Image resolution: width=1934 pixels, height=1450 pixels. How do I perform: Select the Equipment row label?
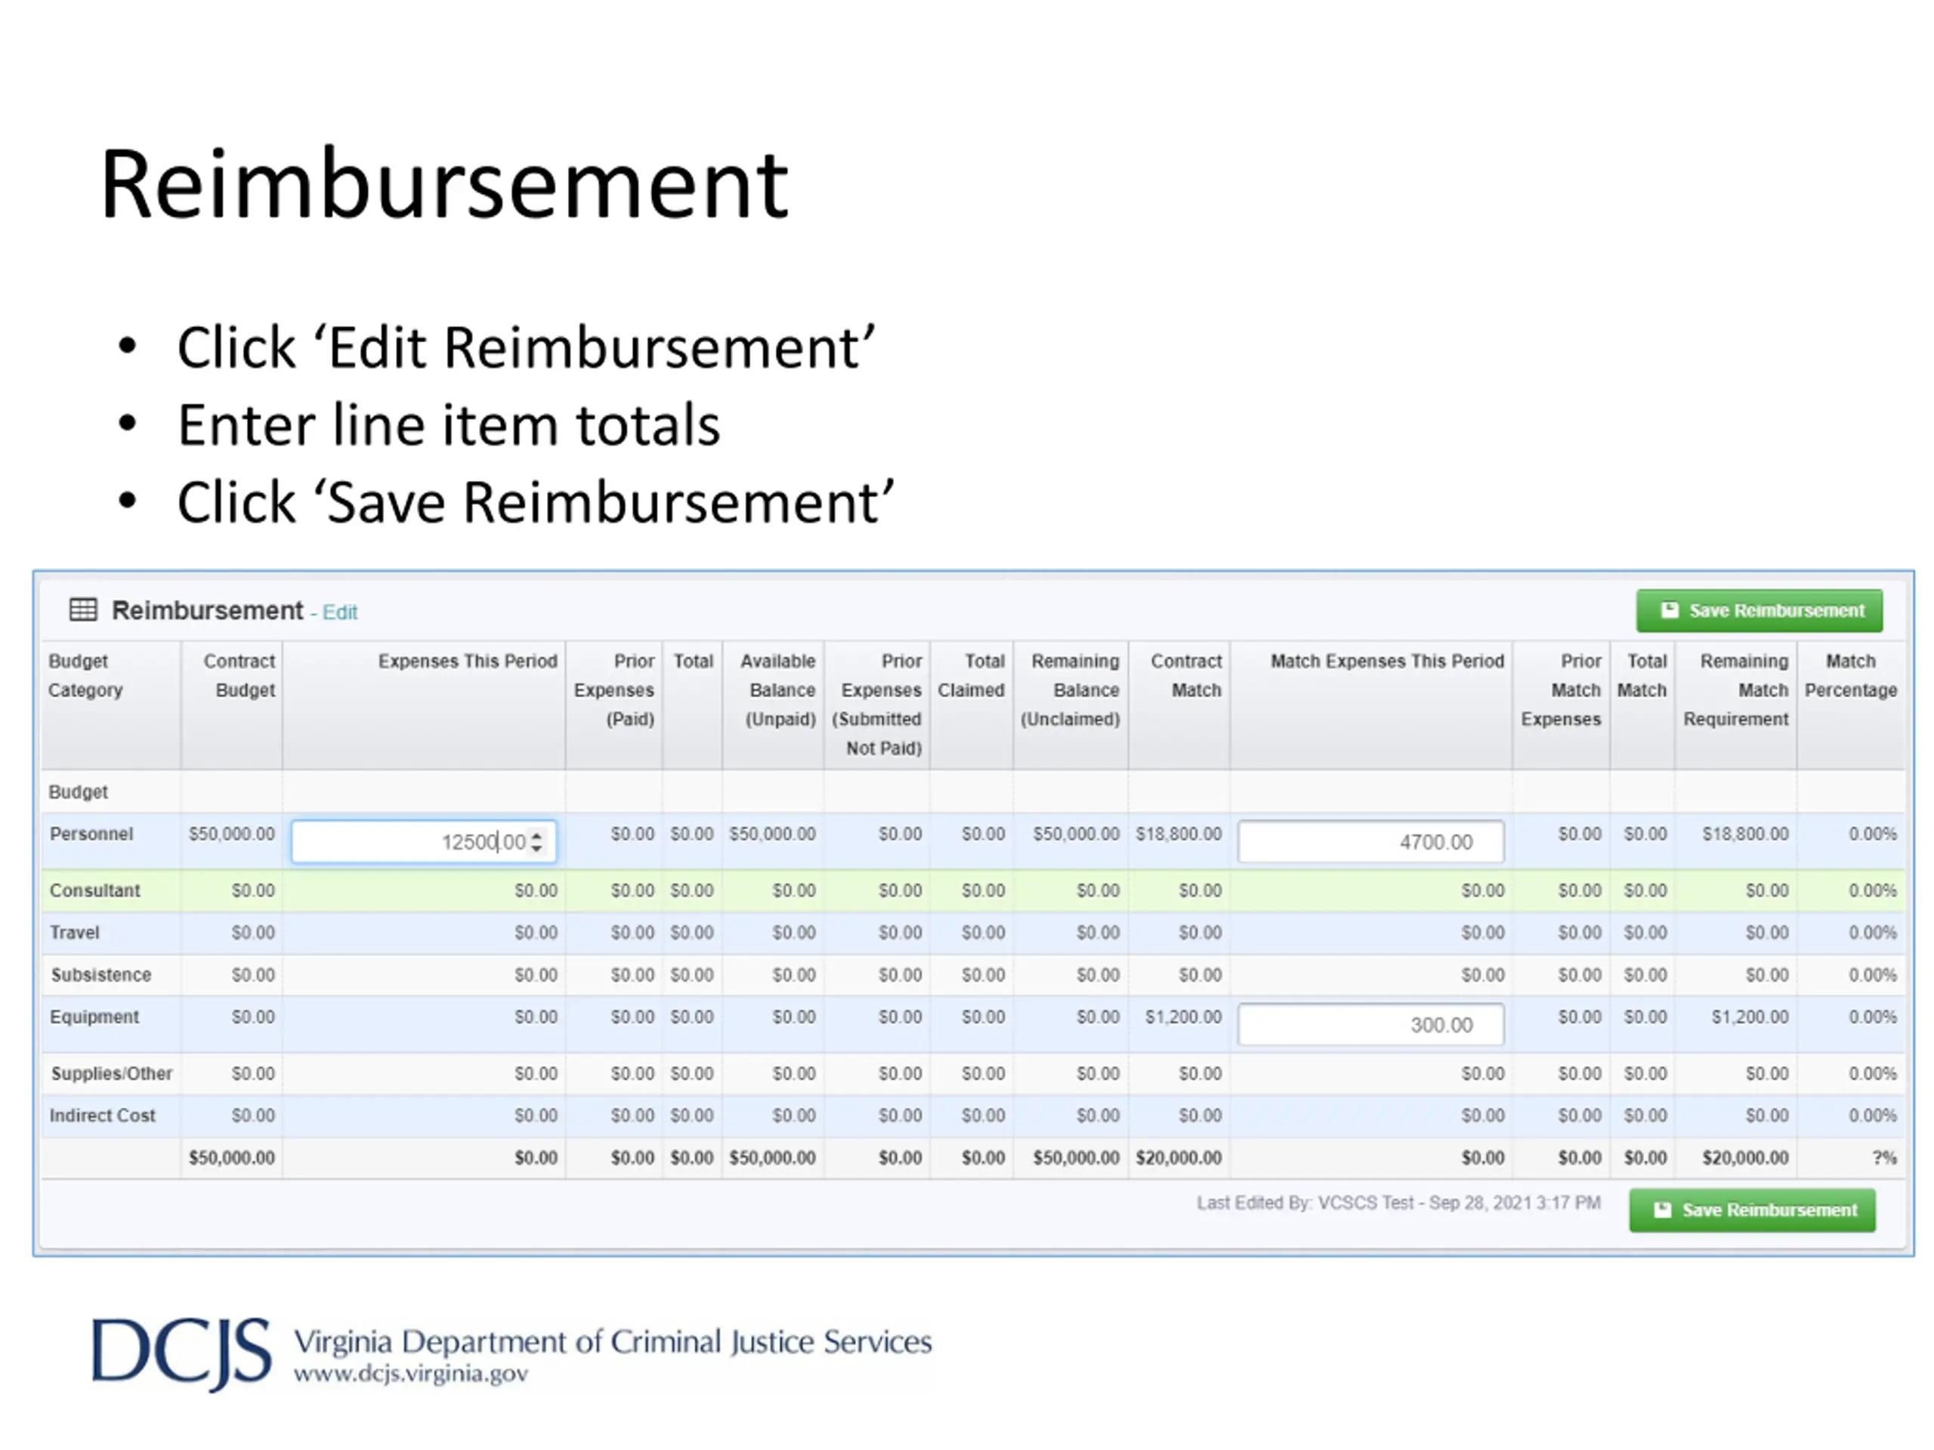click(94, 1017)
